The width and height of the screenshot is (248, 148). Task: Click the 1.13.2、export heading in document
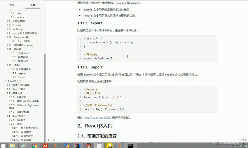[90, 23]
